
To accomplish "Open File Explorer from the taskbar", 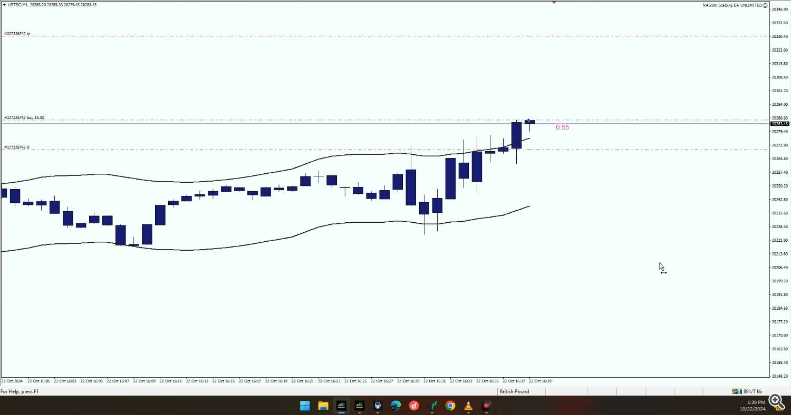I will [323, 406].
